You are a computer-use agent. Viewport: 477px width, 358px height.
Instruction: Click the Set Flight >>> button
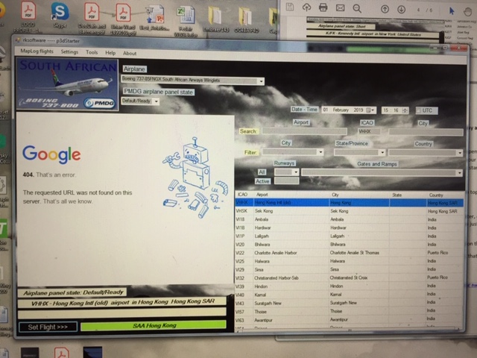pyautogui.click(x=48, y=327)
